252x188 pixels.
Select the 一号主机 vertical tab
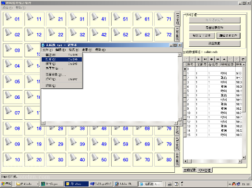[x=177, y=19]
